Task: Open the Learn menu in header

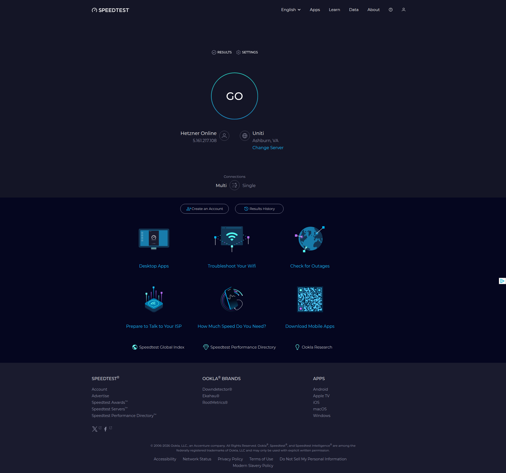Action: pos(334,10)
